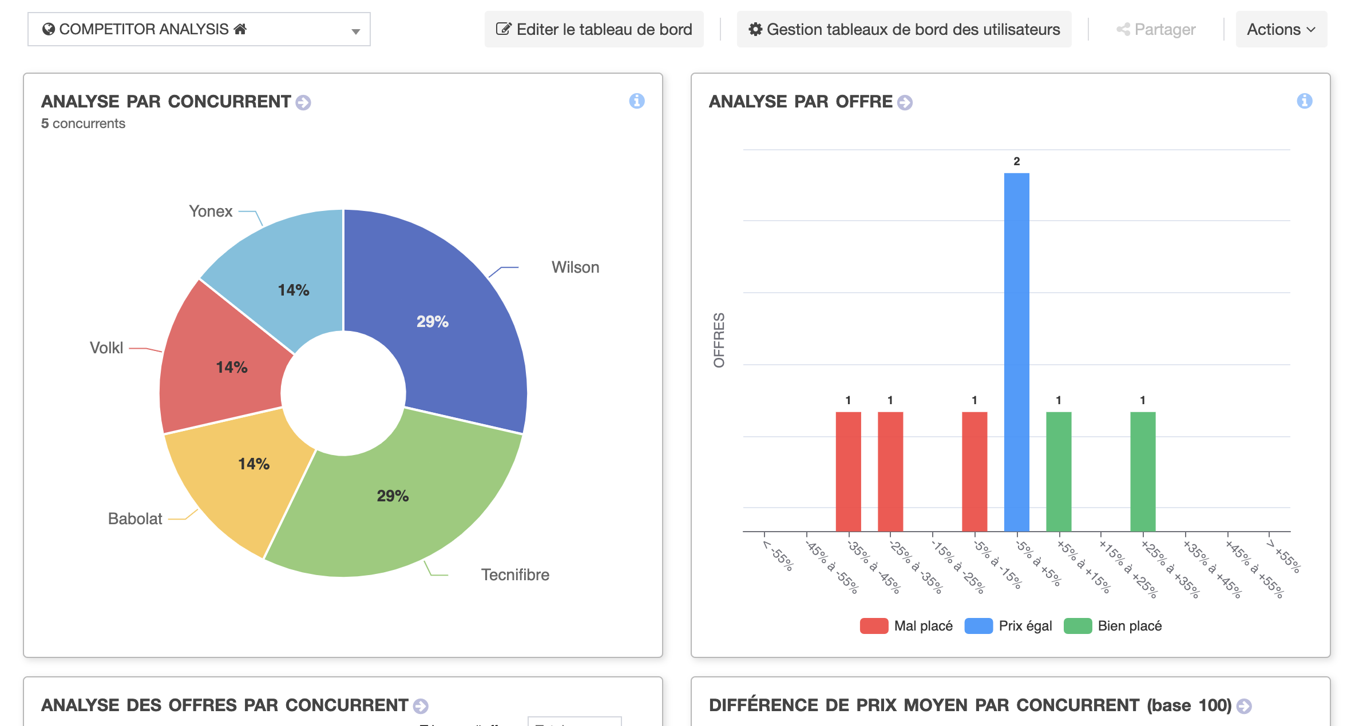Click the red bar at -35% à -45%
The height and width of the screenshot is (726, 1347).
pos(849,472)
